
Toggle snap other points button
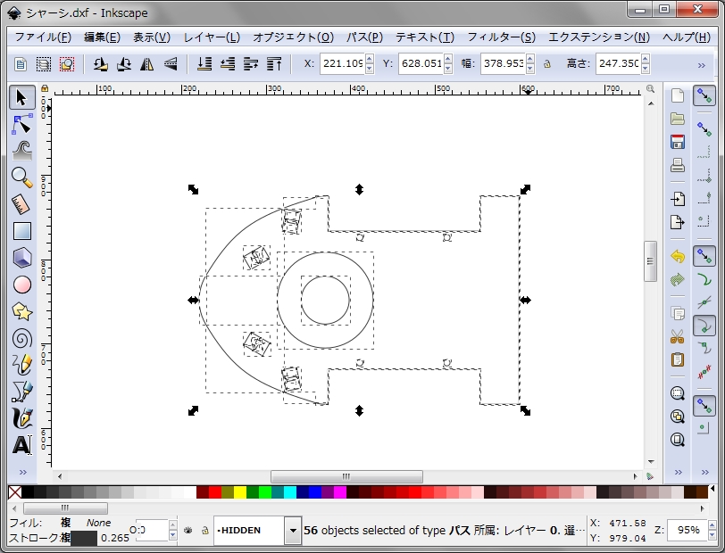pos(704,405)
